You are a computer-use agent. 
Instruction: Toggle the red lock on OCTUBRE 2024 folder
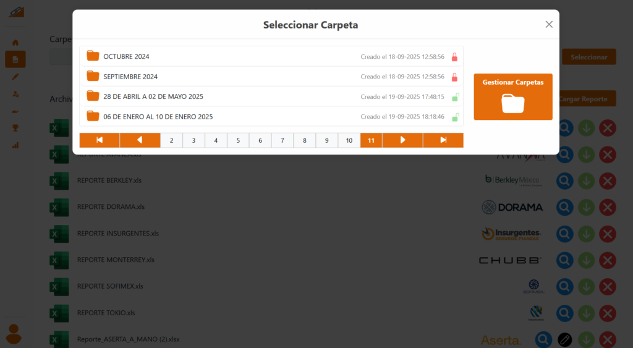click(x=454, y=57)
